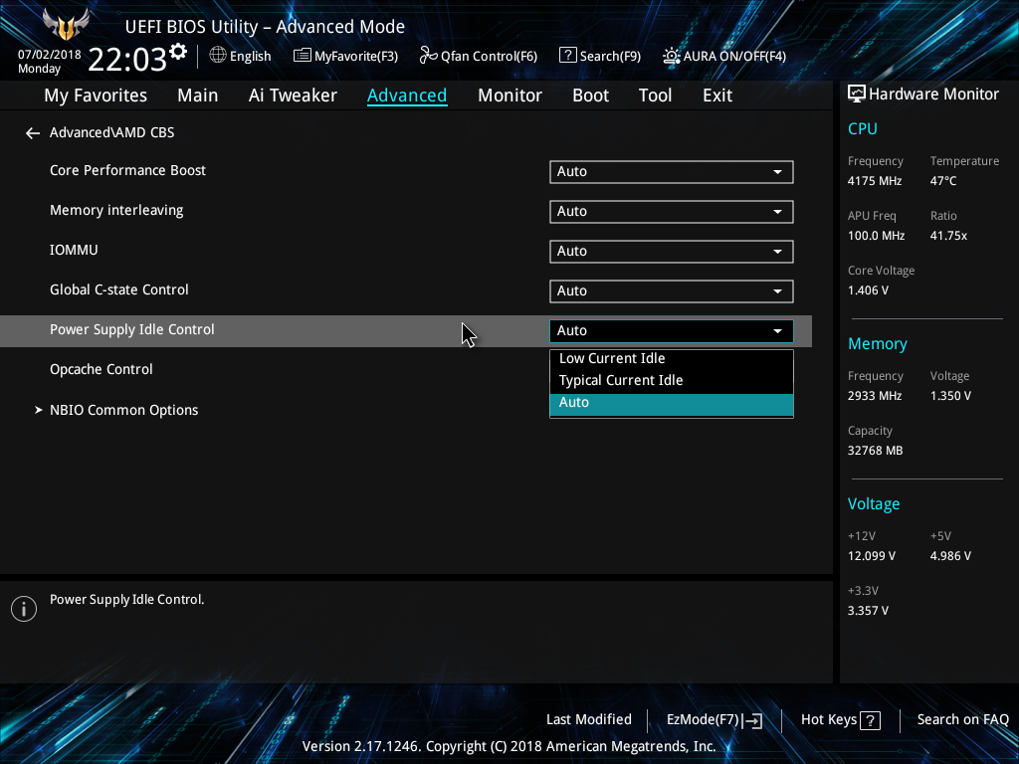Select the Advanced tab

407,95
